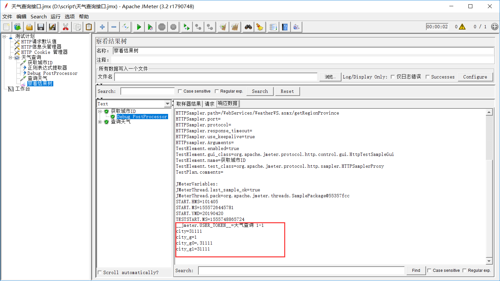This screenshot has width=500, height=281.
Task: Click the thread status globe icon at top right
Action: point(494,27)
